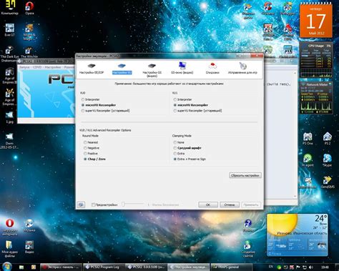This screenshot has width=339, height=271.
Task: Open Запуск menu in PCSX2 main window
Action: [24, 67]
